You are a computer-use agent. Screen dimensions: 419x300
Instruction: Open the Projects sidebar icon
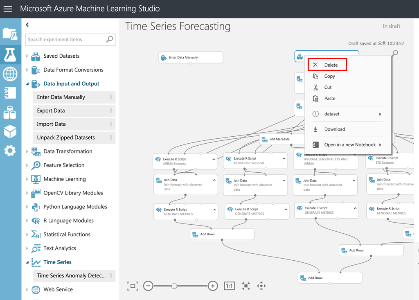tap(10, 34)
